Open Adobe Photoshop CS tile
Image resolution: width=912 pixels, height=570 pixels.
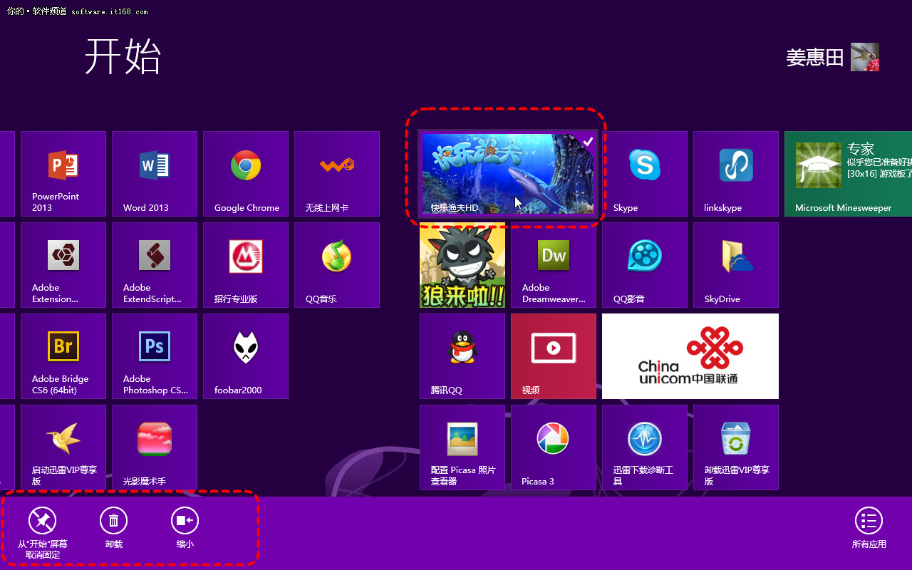click(x=155, y=356)
